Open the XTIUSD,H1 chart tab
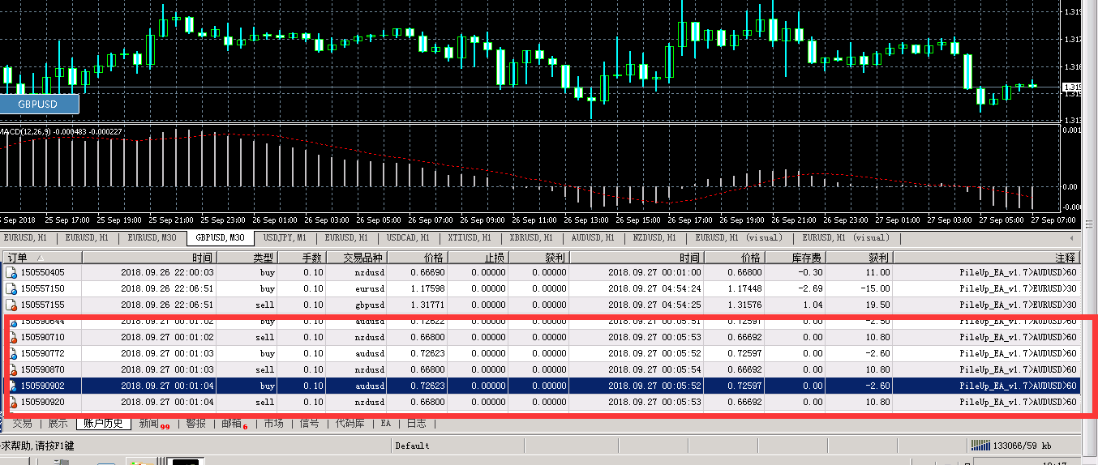Viewport: 1098px width, 465px height. (x=470, y=237)
